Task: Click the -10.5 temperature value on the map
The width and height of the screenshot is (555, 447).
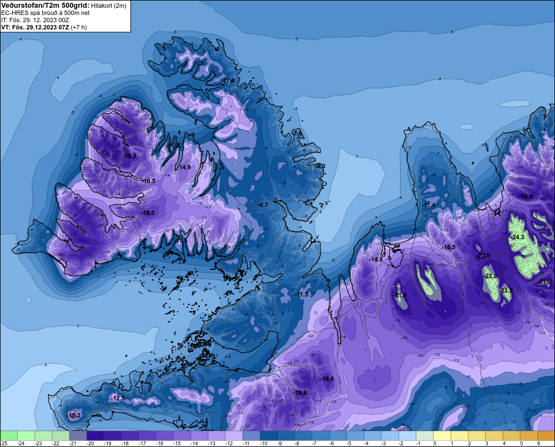Action: point(148,181)
